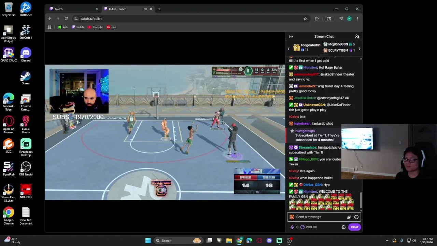Focus the Send a message field

click(324, 217)
